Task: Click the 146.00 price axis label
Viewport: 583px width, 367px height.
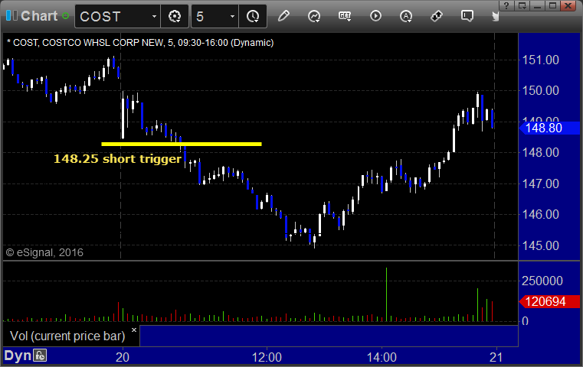Action: pyautogui.click(x=541, y=214)
